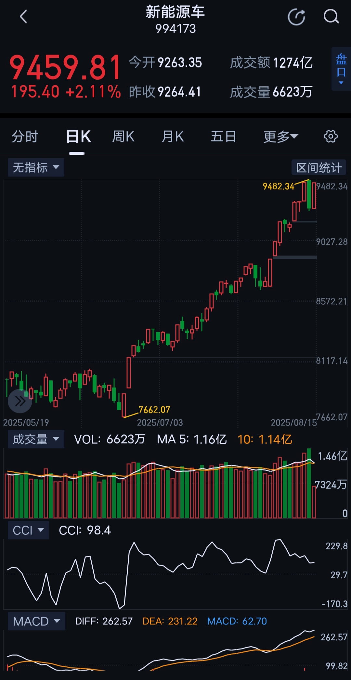Tap the yellow high label 9482.34

click(279, 186)
